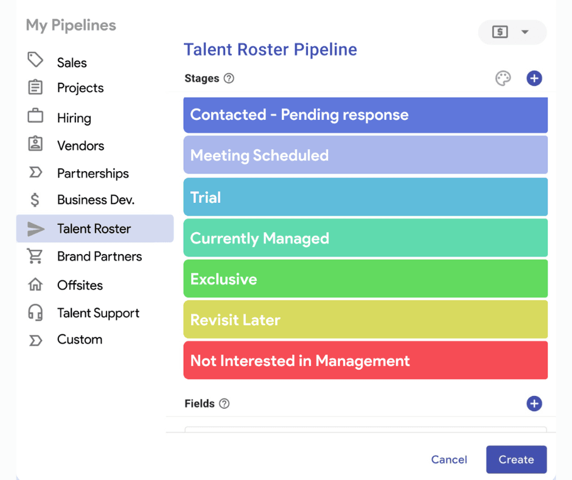Click the Offsites home icon
The width and height of the screenshot is (572, 480).
click(35, 284)
